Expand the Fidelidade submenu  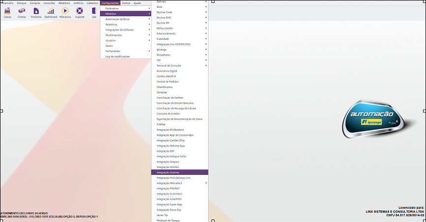[180, 39]
